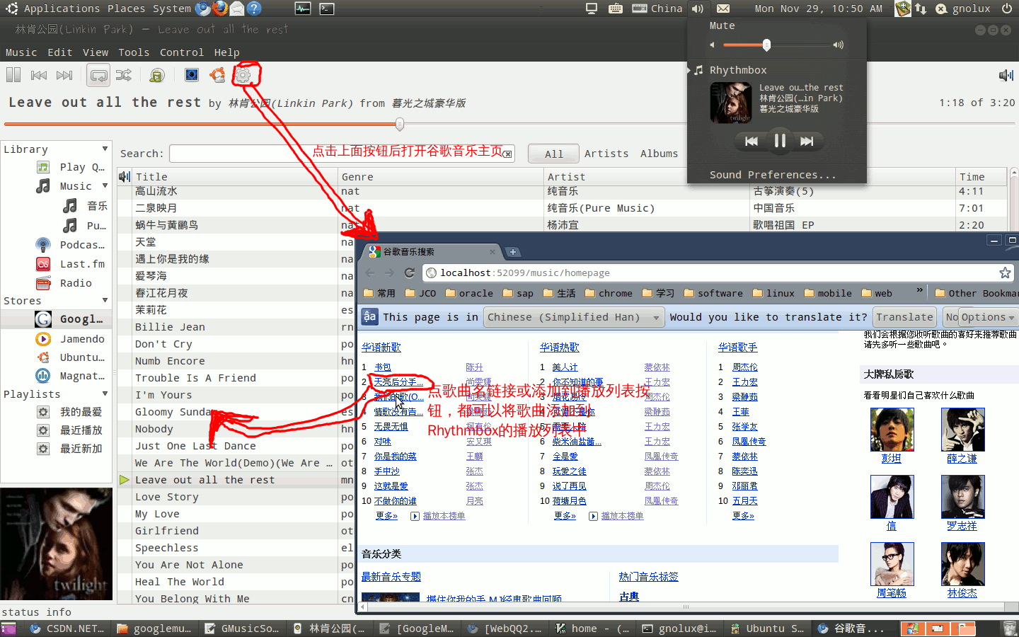Image resolution: width=1019 pixels, height=637 pixels.
Task: Open the oracle bookmarks folder
Action: pyautogui.click(x=471, y=293)
